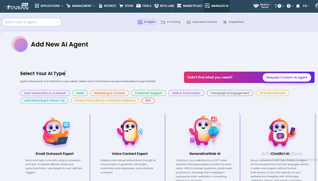Switch to the AI Training tab

click(x=170, y=22)
